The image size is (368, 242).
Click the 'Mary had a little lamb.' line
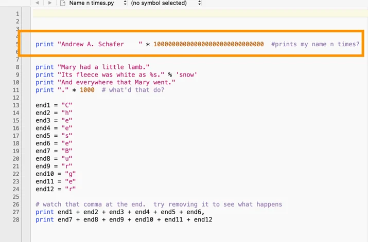(x=93, y=67)
